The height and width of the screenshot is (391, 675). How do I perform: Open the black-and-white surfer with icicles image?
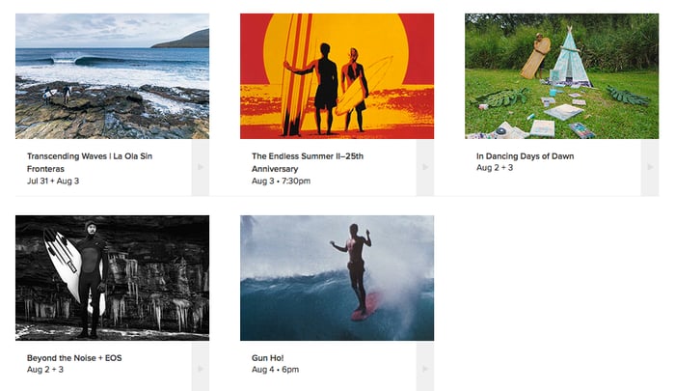click(112, 278)
